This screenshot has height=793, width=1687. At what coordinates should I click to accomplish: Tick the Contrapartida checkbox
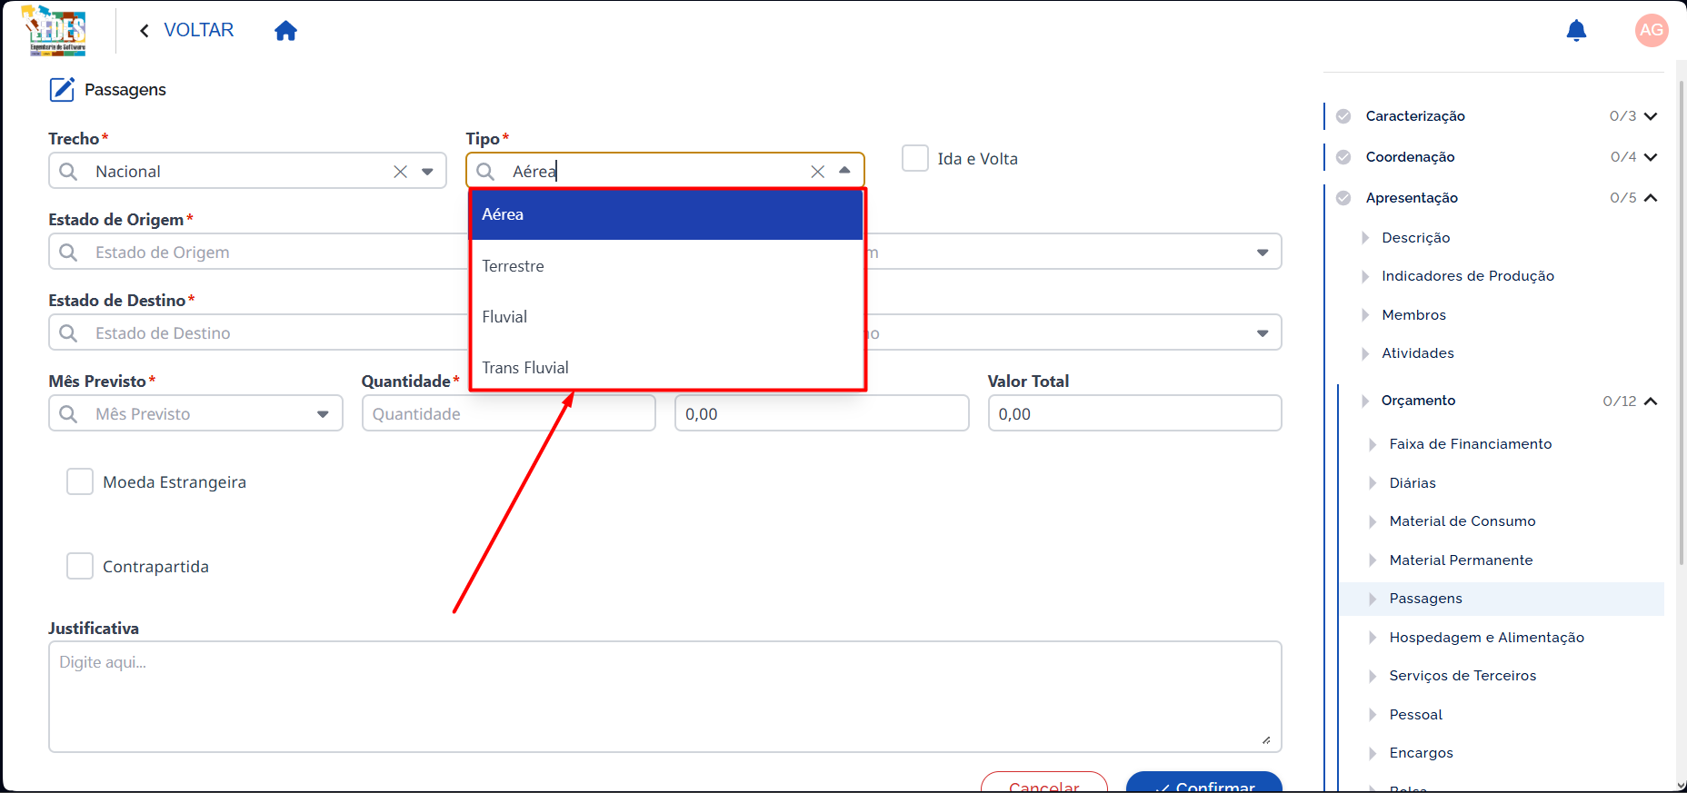tap(80, 566)
